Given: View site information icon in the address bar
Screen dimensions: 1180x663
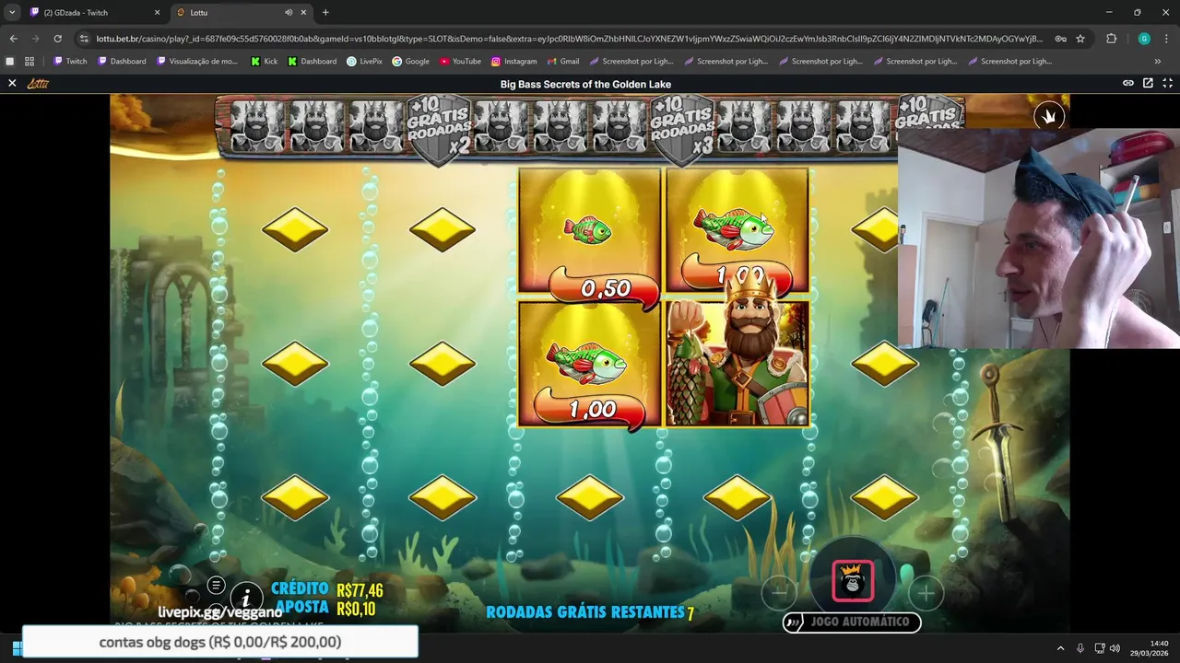Looking at the screenshot, I should pyautogui.click(x=84, y=39).
